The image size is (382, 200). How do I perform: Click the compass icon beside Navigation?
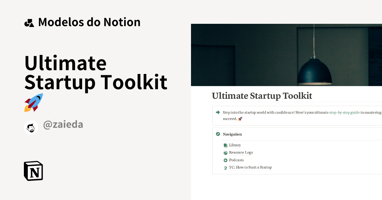(x=218, y=134)
